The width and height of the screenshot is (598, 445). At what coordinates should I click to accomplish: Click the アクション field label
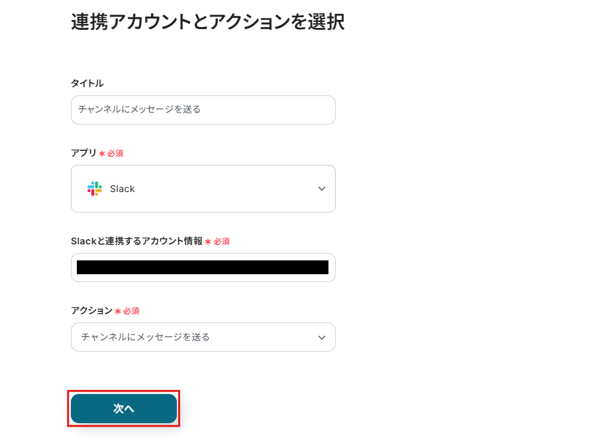(x=91, y=311)
